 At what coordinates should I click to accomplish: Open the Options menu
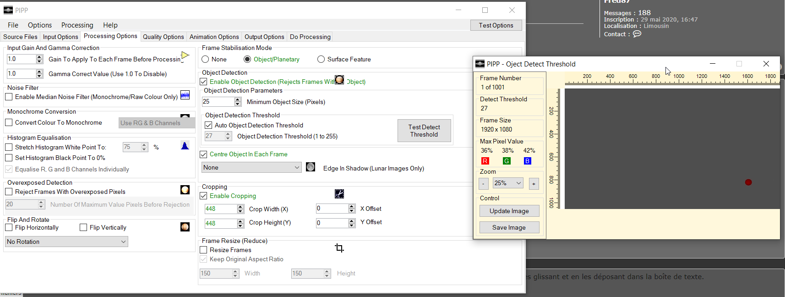(40, 25)
